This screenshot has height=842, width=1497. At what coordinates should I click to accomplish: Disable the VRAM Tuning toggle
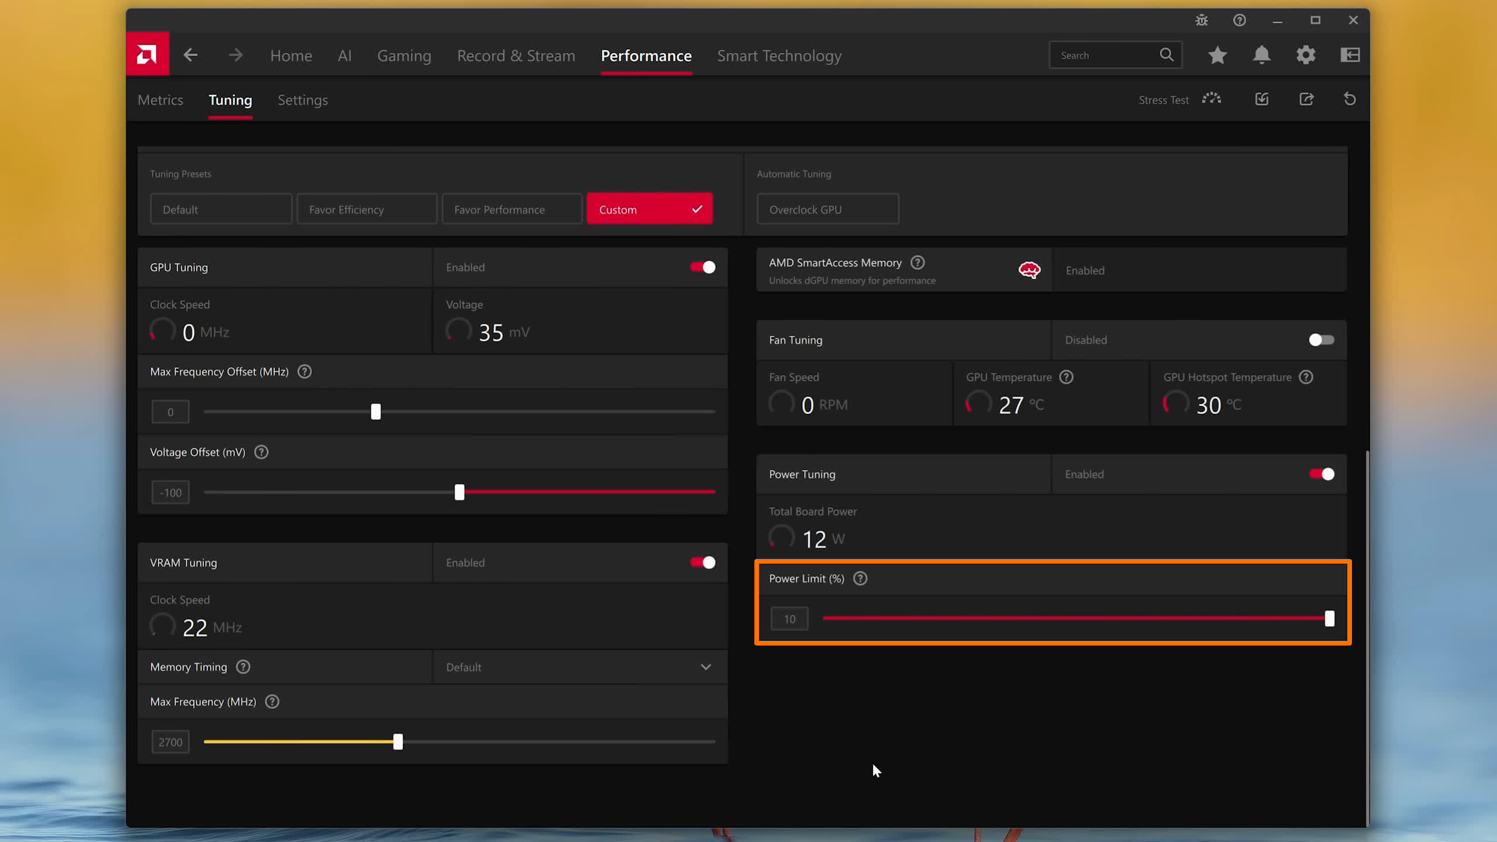[x=703, y=563]
